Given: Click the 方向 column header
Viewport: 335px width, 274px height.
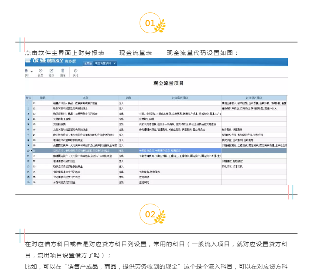Looking at the screenshot, I should (x=128, y=98).
